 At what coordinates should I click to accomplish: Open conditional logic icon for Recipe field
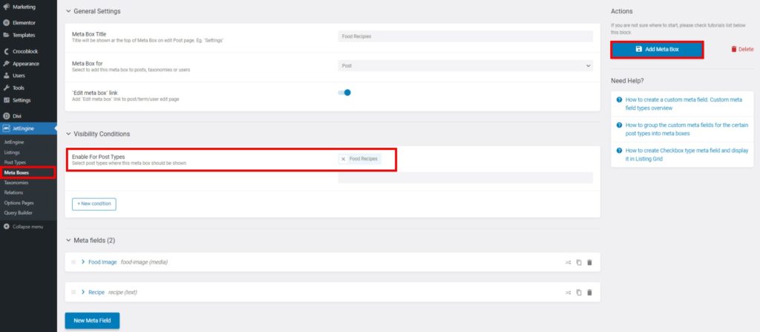tap(568, 293)
